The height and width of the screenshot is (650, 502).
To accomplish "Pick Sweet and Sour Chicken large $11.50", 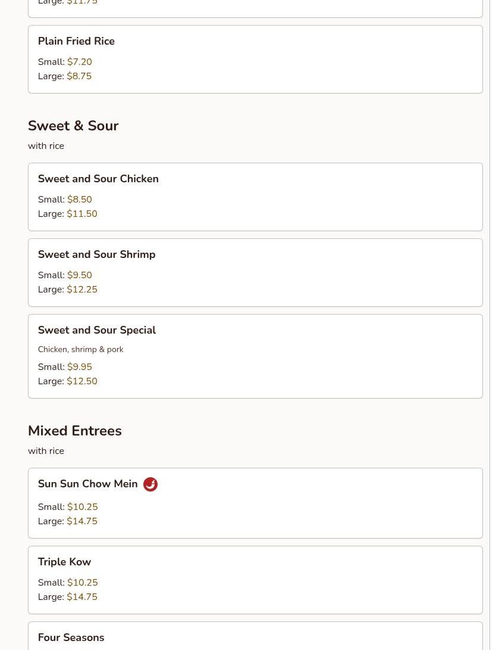I will pyautogui.click(x=81, y=214).
